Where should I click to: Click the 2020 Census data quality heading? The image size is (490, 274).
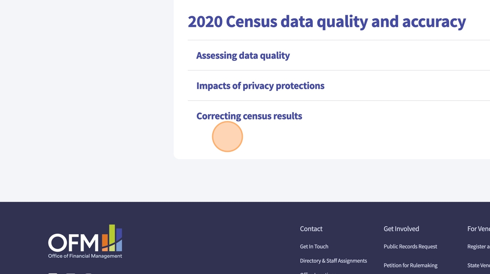[326, 21]
